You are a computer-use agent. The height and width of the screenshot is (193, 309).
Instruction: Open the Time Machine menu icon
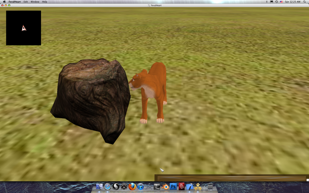(276, 2)
